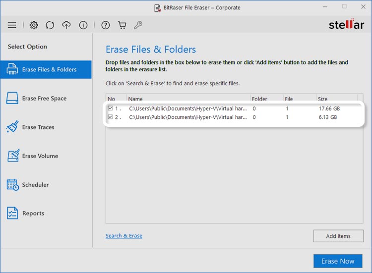Click the File column header
Screen dimensions: 372x273
[x=300, y=99]
